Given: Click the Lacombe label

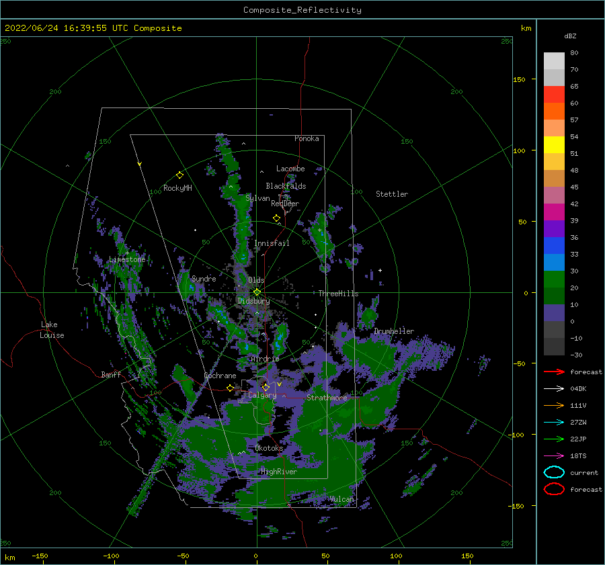Looking at the screenshot, I should (290, 169).
